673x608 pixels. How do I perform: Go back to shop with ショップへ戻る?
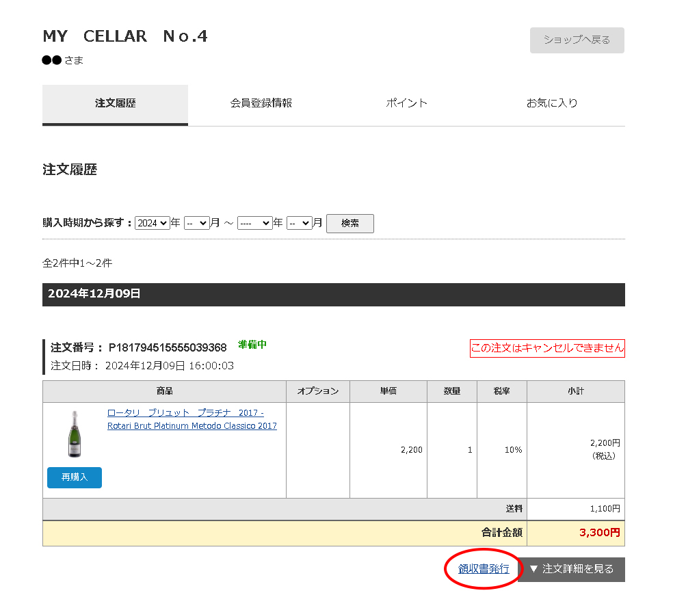(x=577, y=40)
